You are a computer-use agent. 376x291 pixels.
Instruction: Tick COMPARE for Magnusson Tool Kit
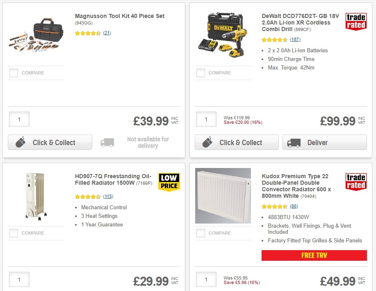(x=14, y=73)
